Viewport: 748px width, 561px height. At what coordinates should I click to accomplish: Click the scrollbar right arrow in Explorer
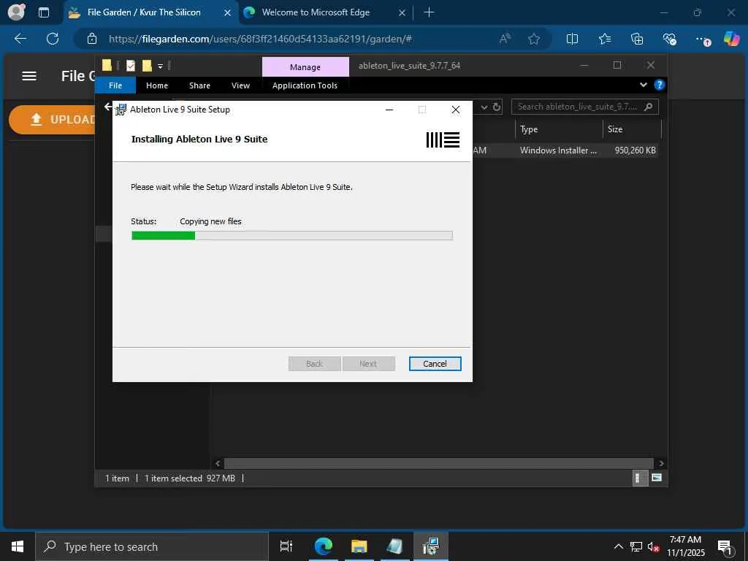(660, 463)
